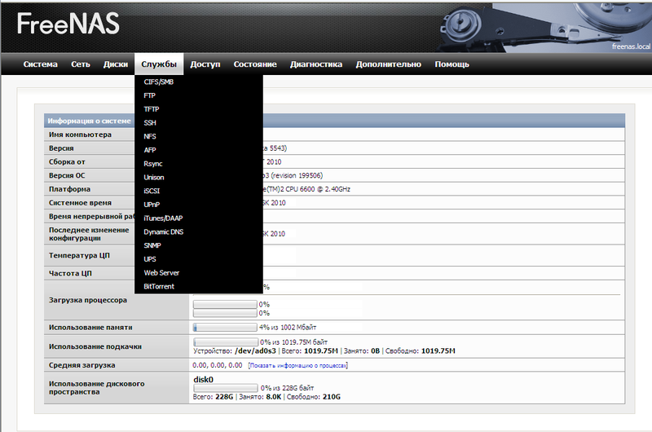The image size is (652, 432).
Task: Click swap usage progress bar
Action: coord(226,342)
